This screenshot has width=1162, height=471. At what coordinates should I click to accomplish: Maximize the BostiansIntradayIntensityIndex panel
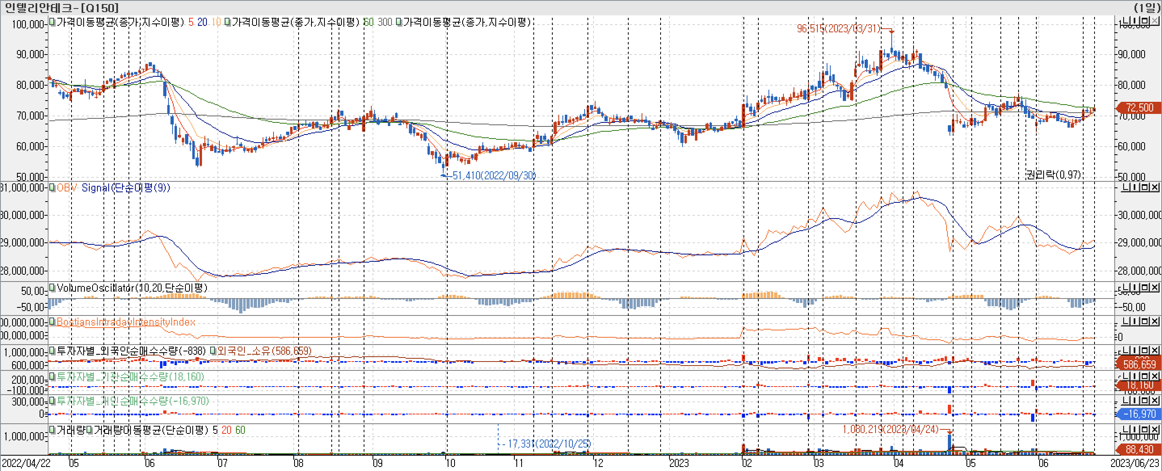tap(1145, 321)
